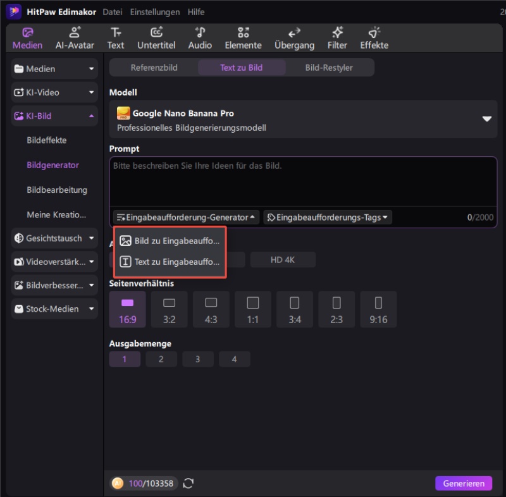The image size is (506, 497).
Task: Click the Generieren button
Action: click(x=464, y=483)
